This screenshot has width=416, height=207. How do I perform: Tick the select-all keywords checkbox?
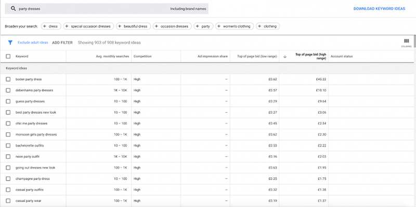(x=8, y=57)
